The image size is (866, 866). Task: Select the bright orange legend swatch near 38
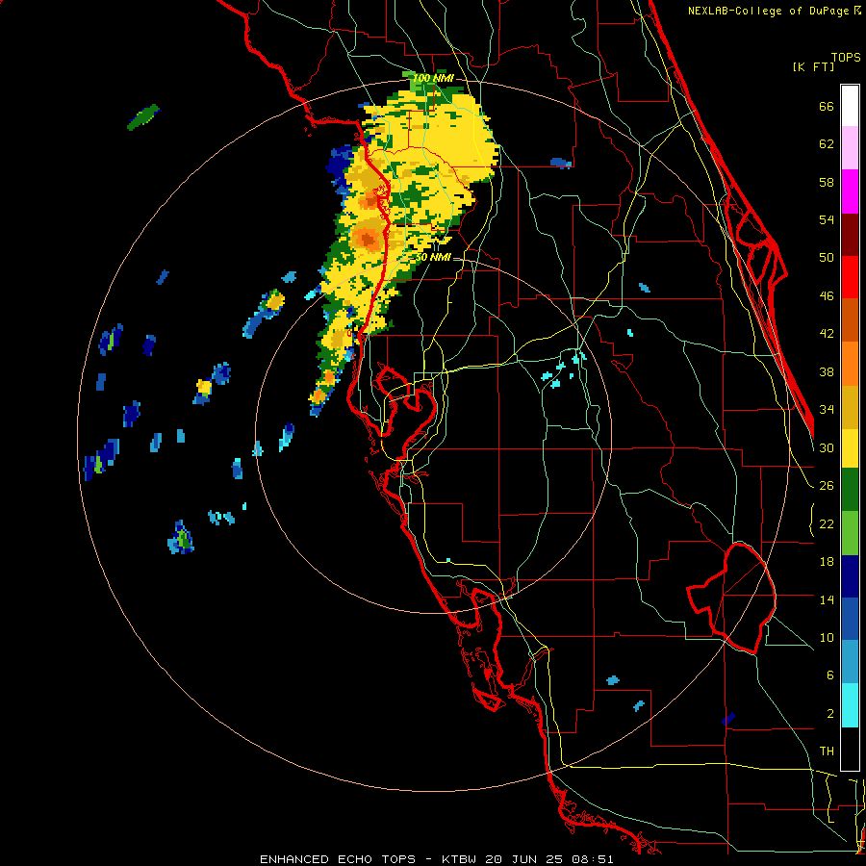click(x=850, y=364)
